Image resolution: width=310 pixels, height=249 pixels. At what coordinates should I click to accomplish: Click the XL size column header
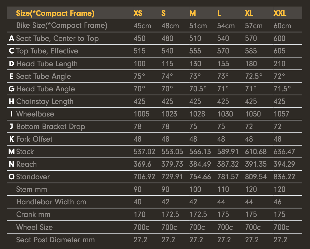(249, 13)
